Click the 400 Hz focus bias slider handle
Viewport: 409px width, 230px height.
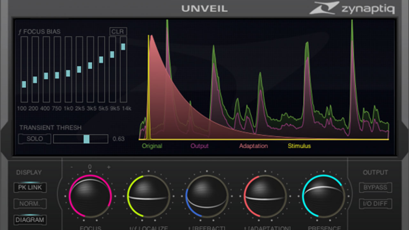click(x=46, y=76)
